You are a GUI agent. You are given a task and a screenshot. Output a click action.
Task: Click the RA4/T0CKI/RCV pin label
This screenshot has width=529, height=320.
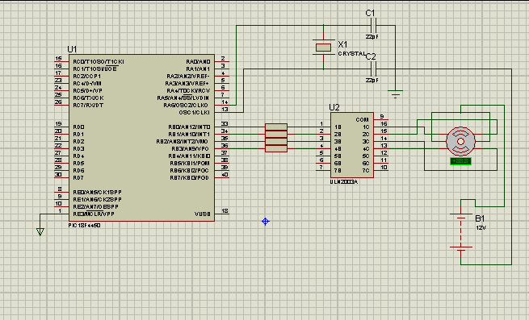[x=188, y=91]
